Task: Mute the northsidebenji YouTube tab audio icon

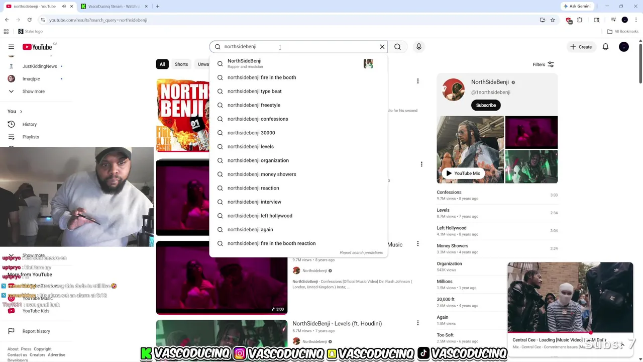Action: 64,6
